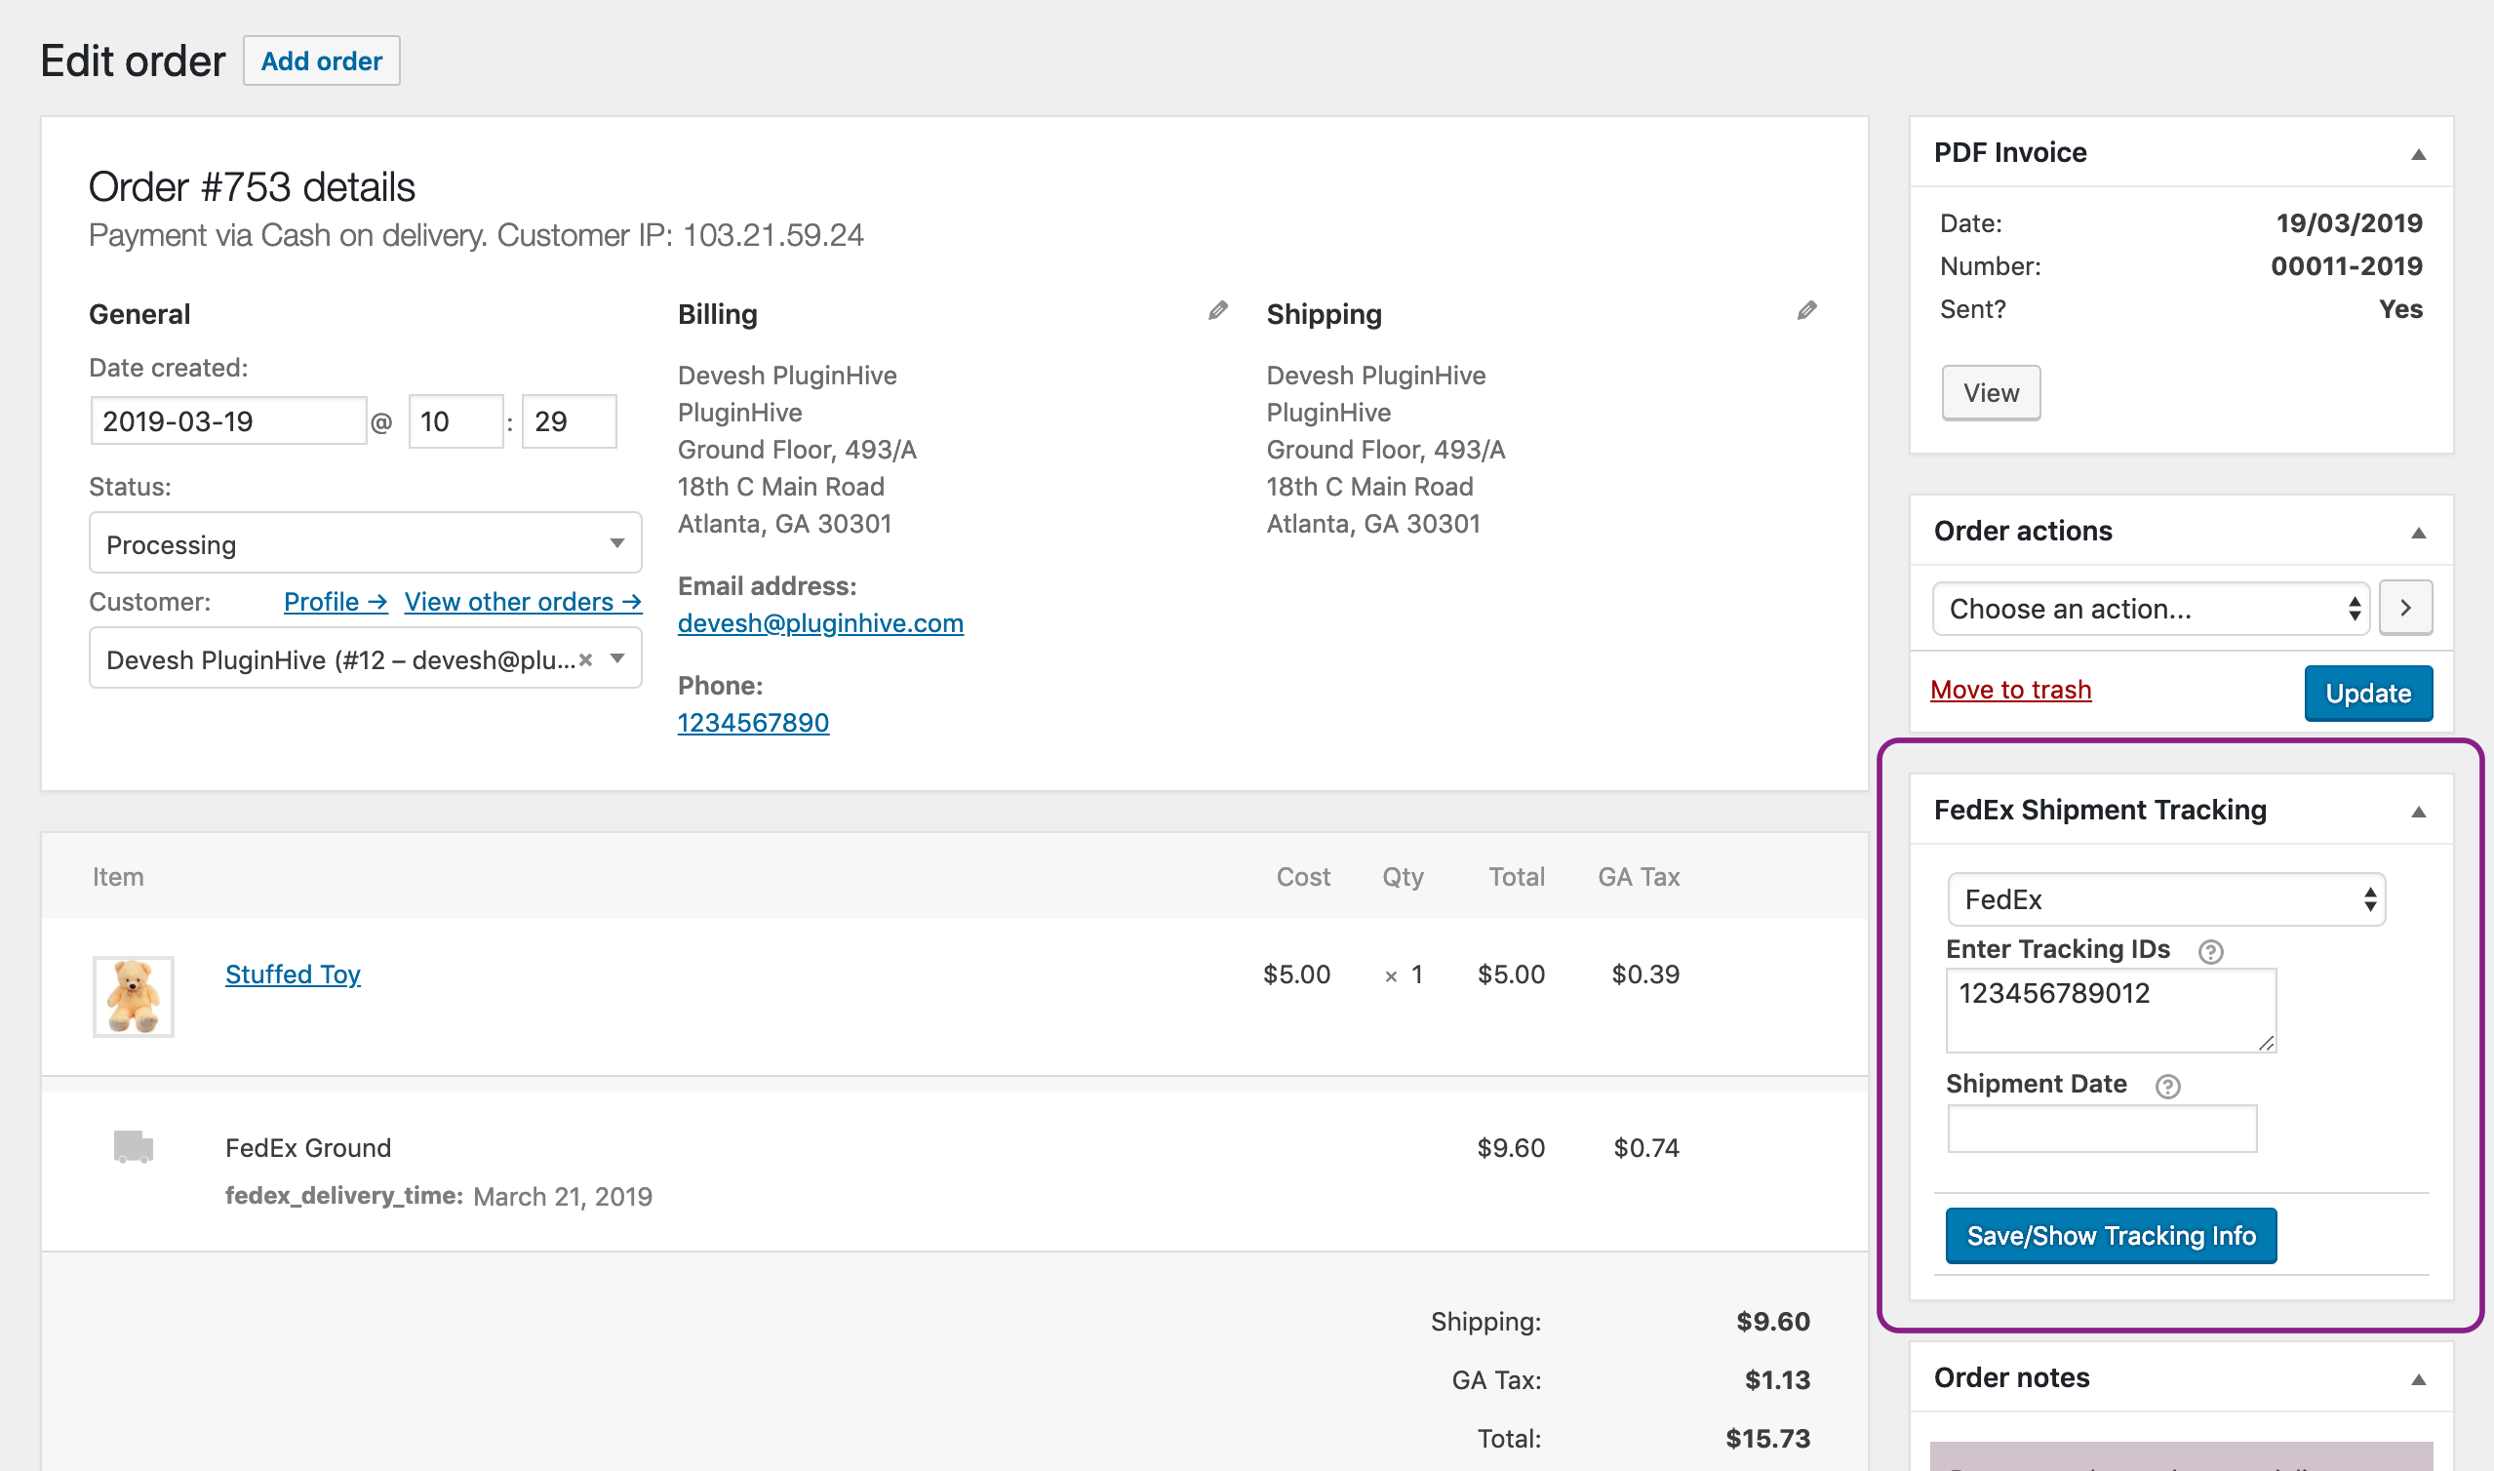Open the Stuffed Toy product link
The image size is (2494, 1471).
point(293,974)
